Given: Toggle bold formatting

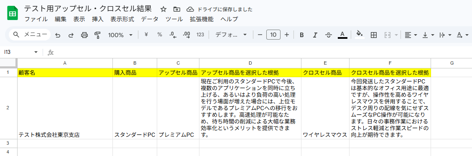Looking at the screenshot, I should coord(301,35).
